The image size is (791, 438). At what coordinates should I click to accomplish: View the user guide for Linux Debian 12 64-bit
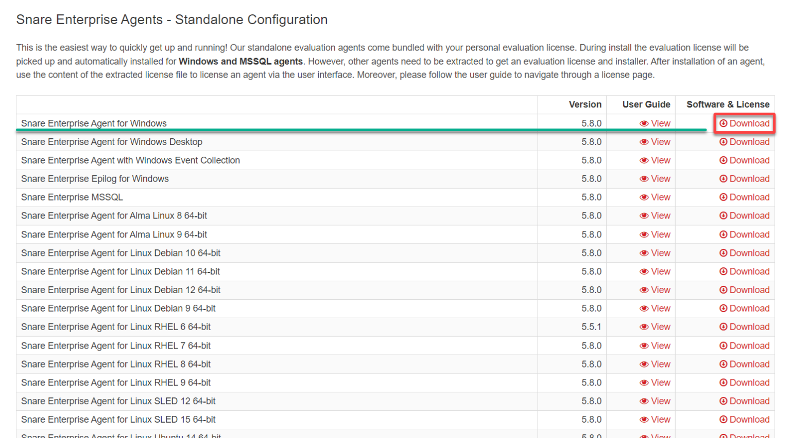[660, 290]
